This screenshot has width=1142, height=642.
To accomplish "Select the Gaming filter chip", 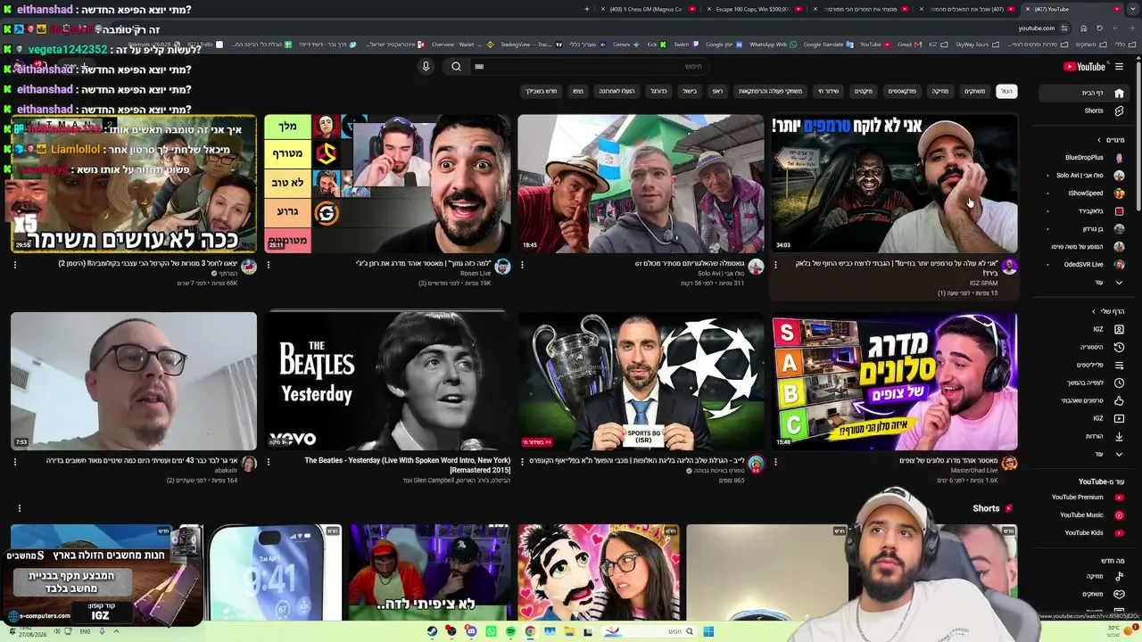I will tap(974, 91).
